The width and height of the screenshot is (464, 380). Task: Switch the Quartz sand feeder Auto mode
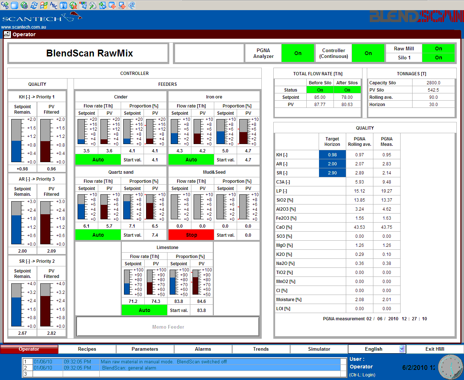[98, 235]
